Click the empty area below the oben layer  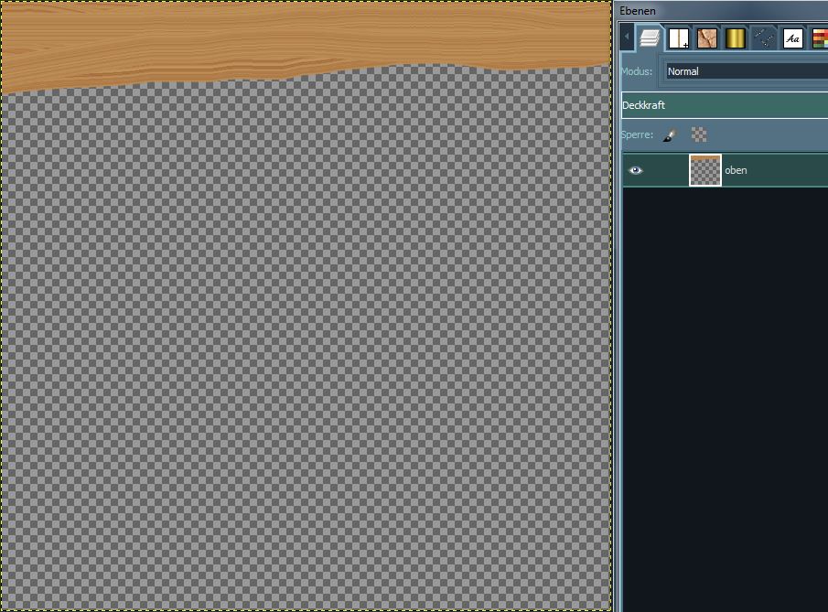pos(723,393)
